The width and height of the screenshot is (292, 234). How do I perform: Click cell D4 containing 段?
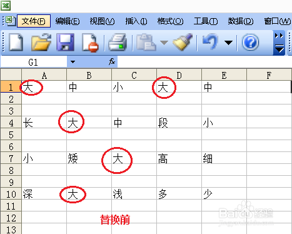pos(179,123)
